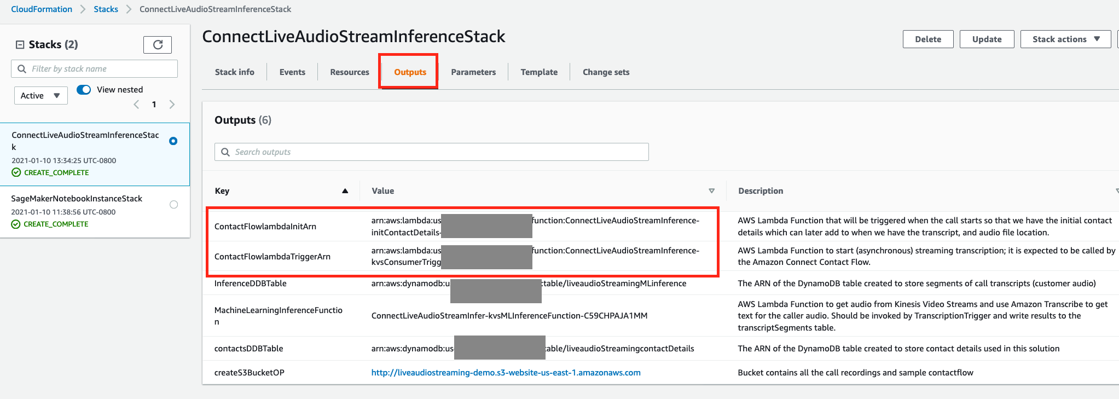Focus the Filter by stack name field

[x=94, y=69]
